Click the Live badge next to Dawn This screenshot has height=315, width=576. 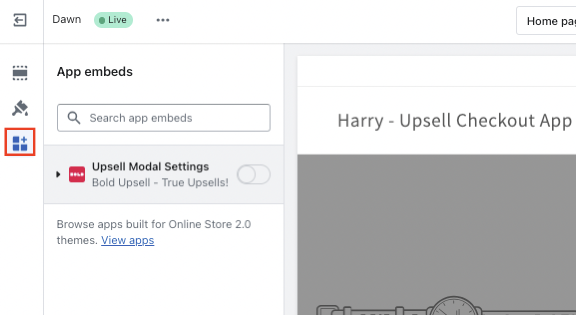(113, 20)
